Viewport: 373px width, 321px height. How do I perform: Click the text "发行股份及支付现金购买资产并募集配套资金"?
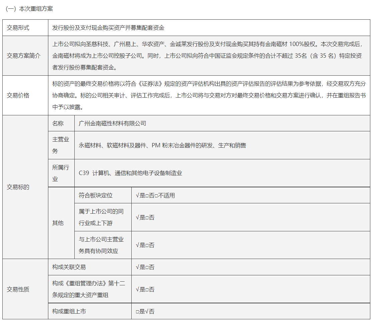[x=108, y=28]
